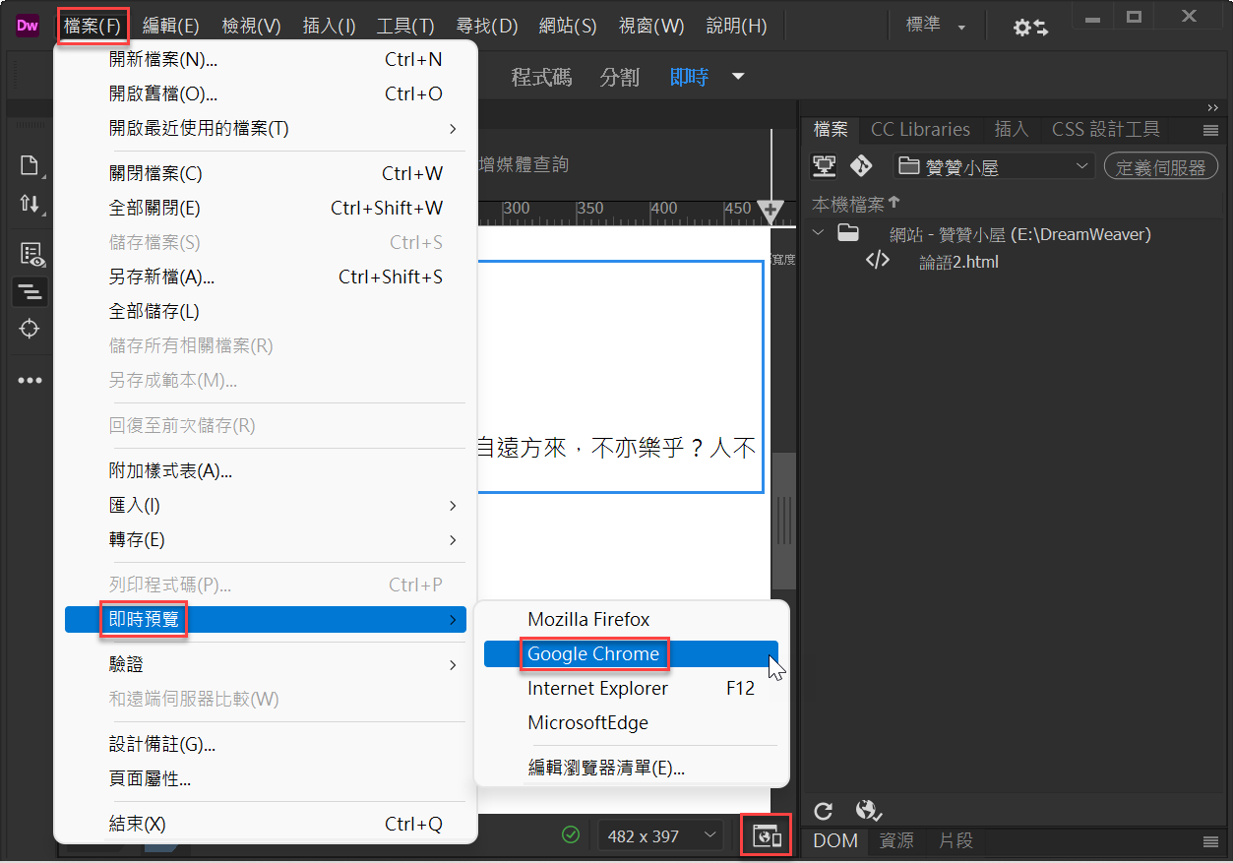Collapse the 網站 - 贊贊小屋 folder tree
1233x863 pixels.
pos(818,234)
